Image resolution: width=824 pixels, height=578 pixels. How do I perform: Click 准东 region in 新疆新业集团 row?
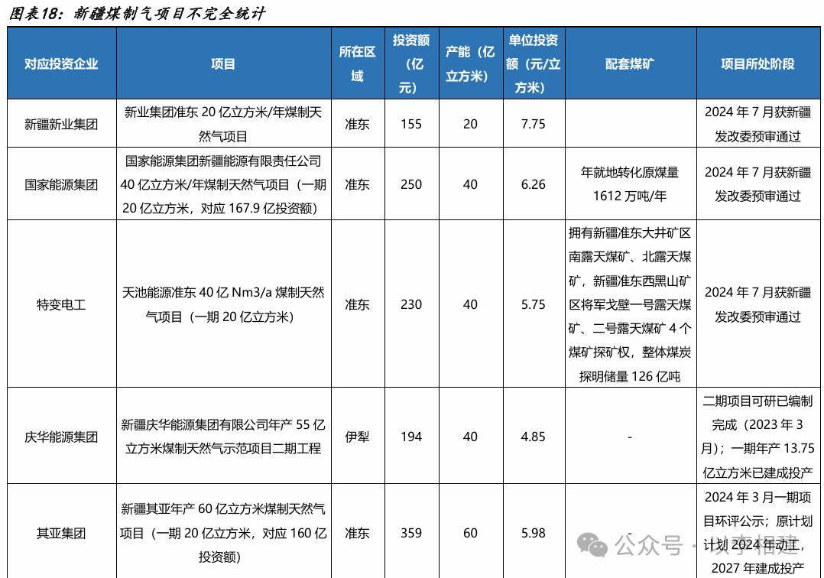pyautogui.click(x=358, y=124)
